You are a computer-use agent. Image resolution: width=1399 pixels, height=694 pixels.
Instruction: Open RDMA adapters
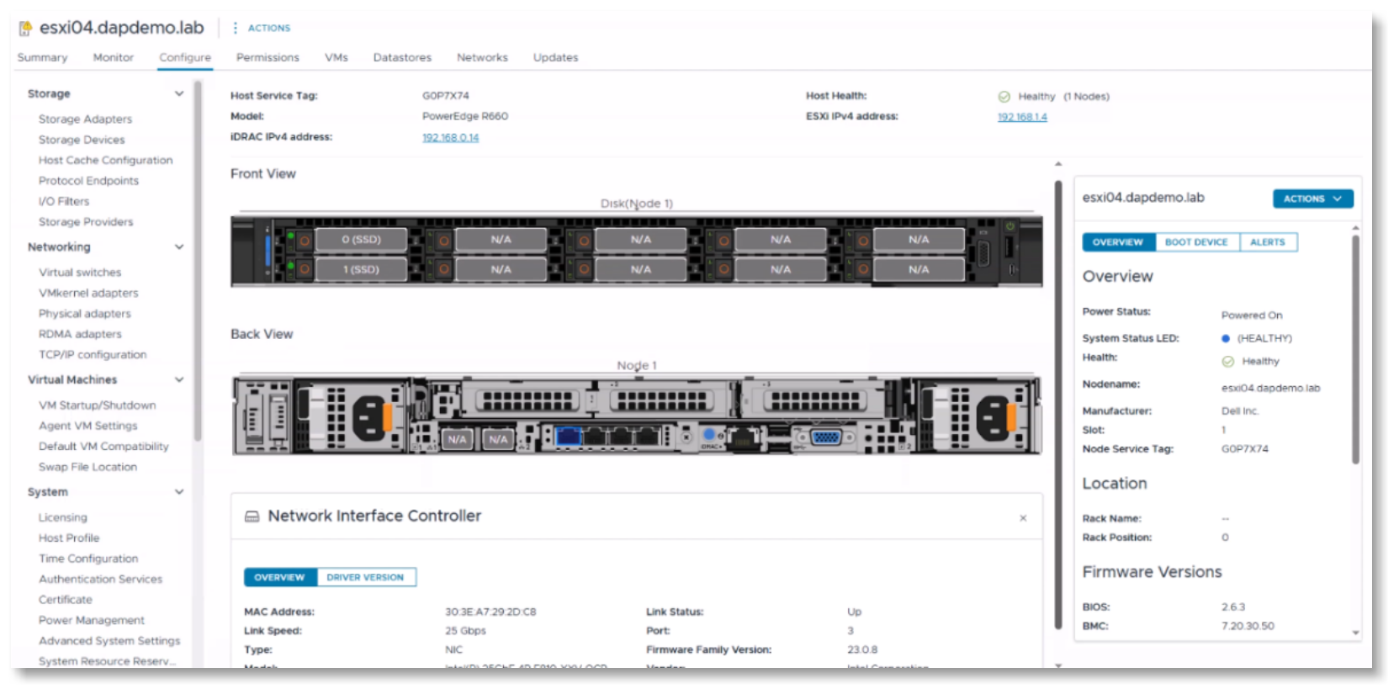click(80, 334)
